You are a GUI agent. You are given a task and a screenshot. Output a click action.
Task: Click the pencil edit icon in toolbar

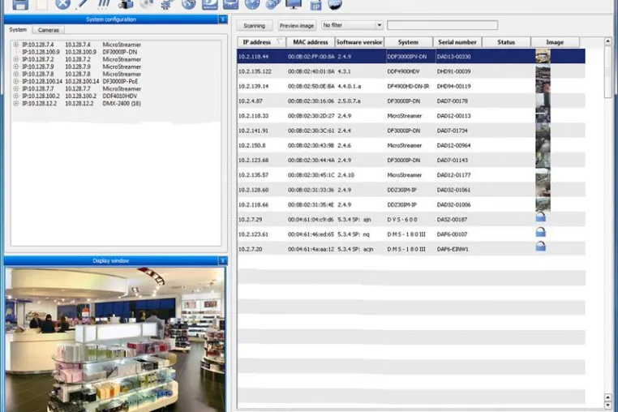[83, 4]
